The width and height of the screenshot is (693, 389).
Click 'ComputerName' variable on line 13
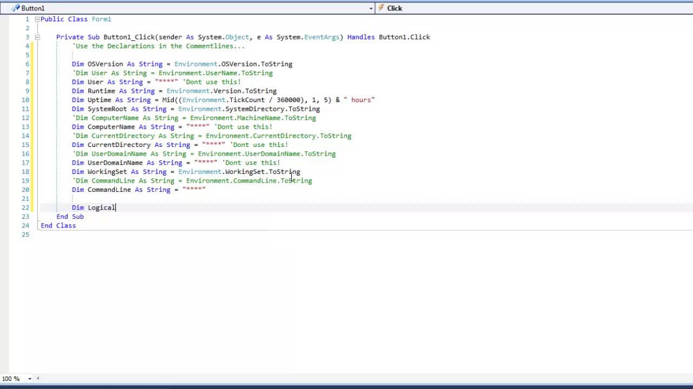pos(111,127)
